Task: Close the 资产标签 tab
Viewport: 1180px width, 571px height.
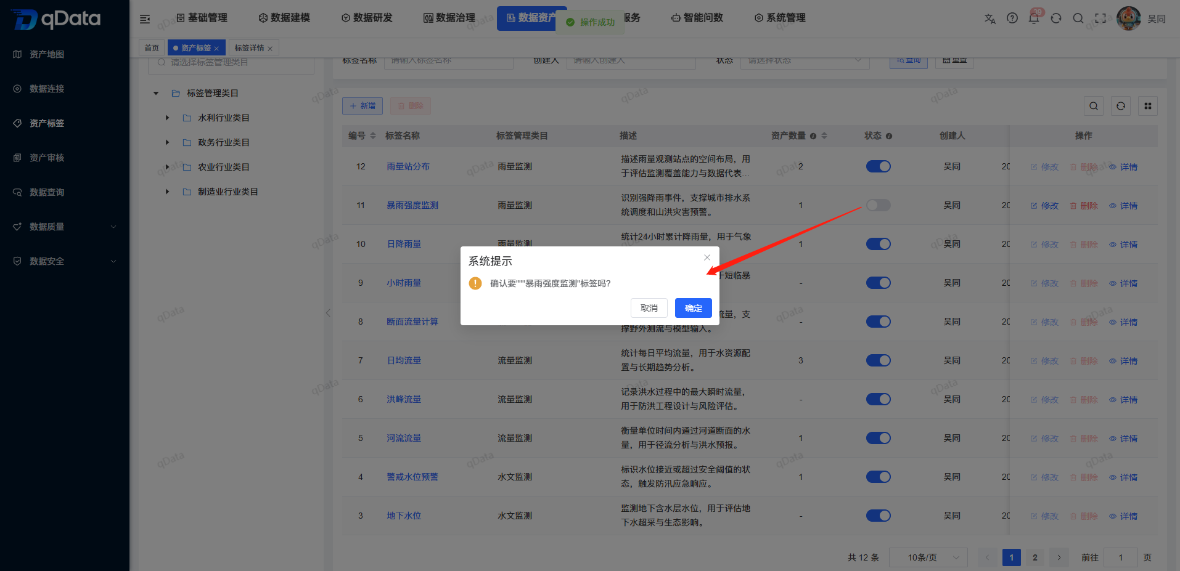Action: [x=216, y=48]
